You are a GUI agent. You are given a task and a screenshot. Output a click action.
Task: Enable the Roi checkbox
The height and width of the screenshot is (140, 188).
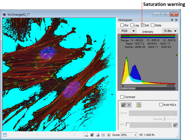point(122,25)
